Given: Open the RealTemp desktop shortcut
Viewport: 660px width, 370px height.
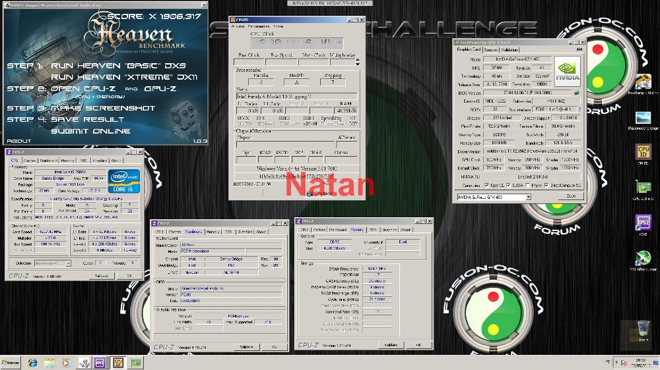Looking at the screenshot, I should (x=643, y=84).
